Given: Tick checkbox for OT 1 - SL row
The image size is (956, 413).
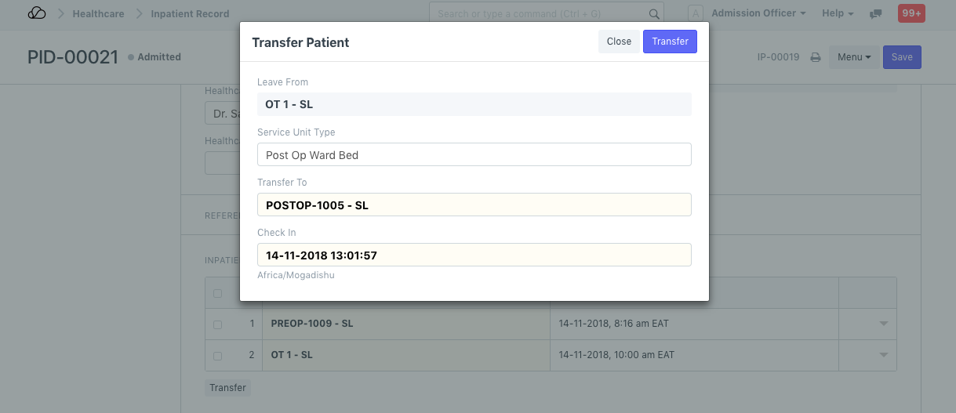Looking at the screenshot, I should (218, 355).
